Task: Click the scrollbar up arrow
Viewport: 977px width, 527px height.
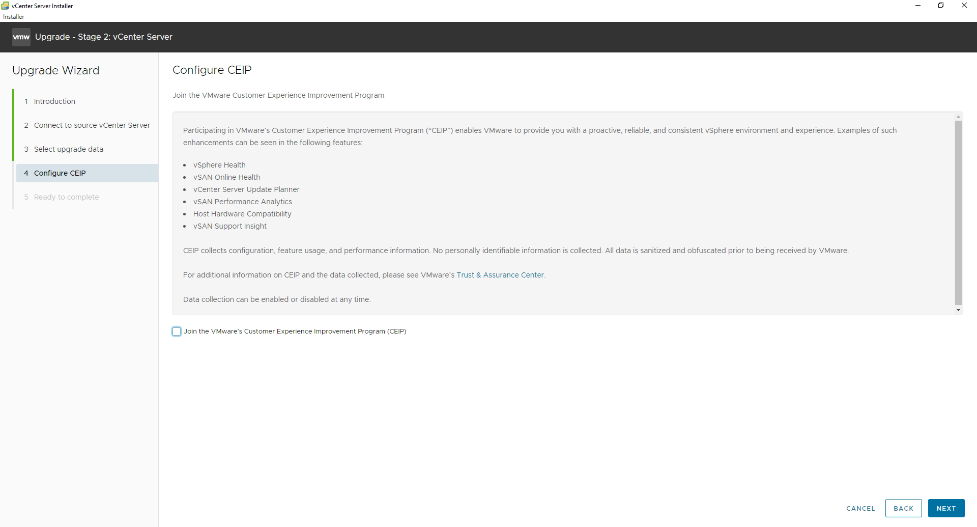Action: (x=958, y=117)
